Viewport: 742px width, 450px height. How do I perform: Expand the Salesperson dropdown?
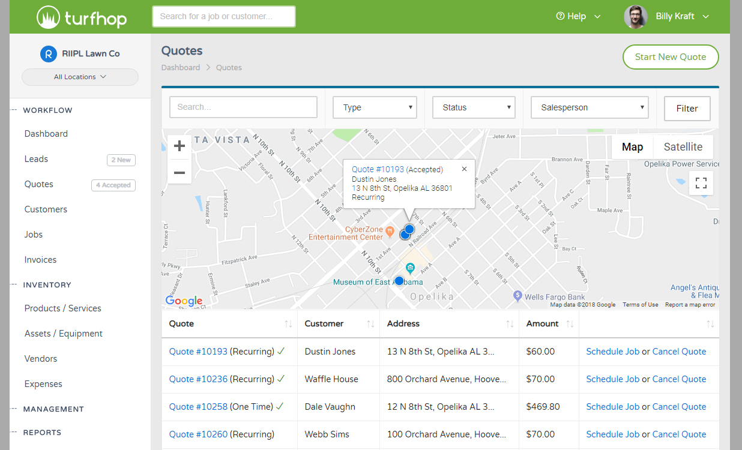(x=590, y=107)
